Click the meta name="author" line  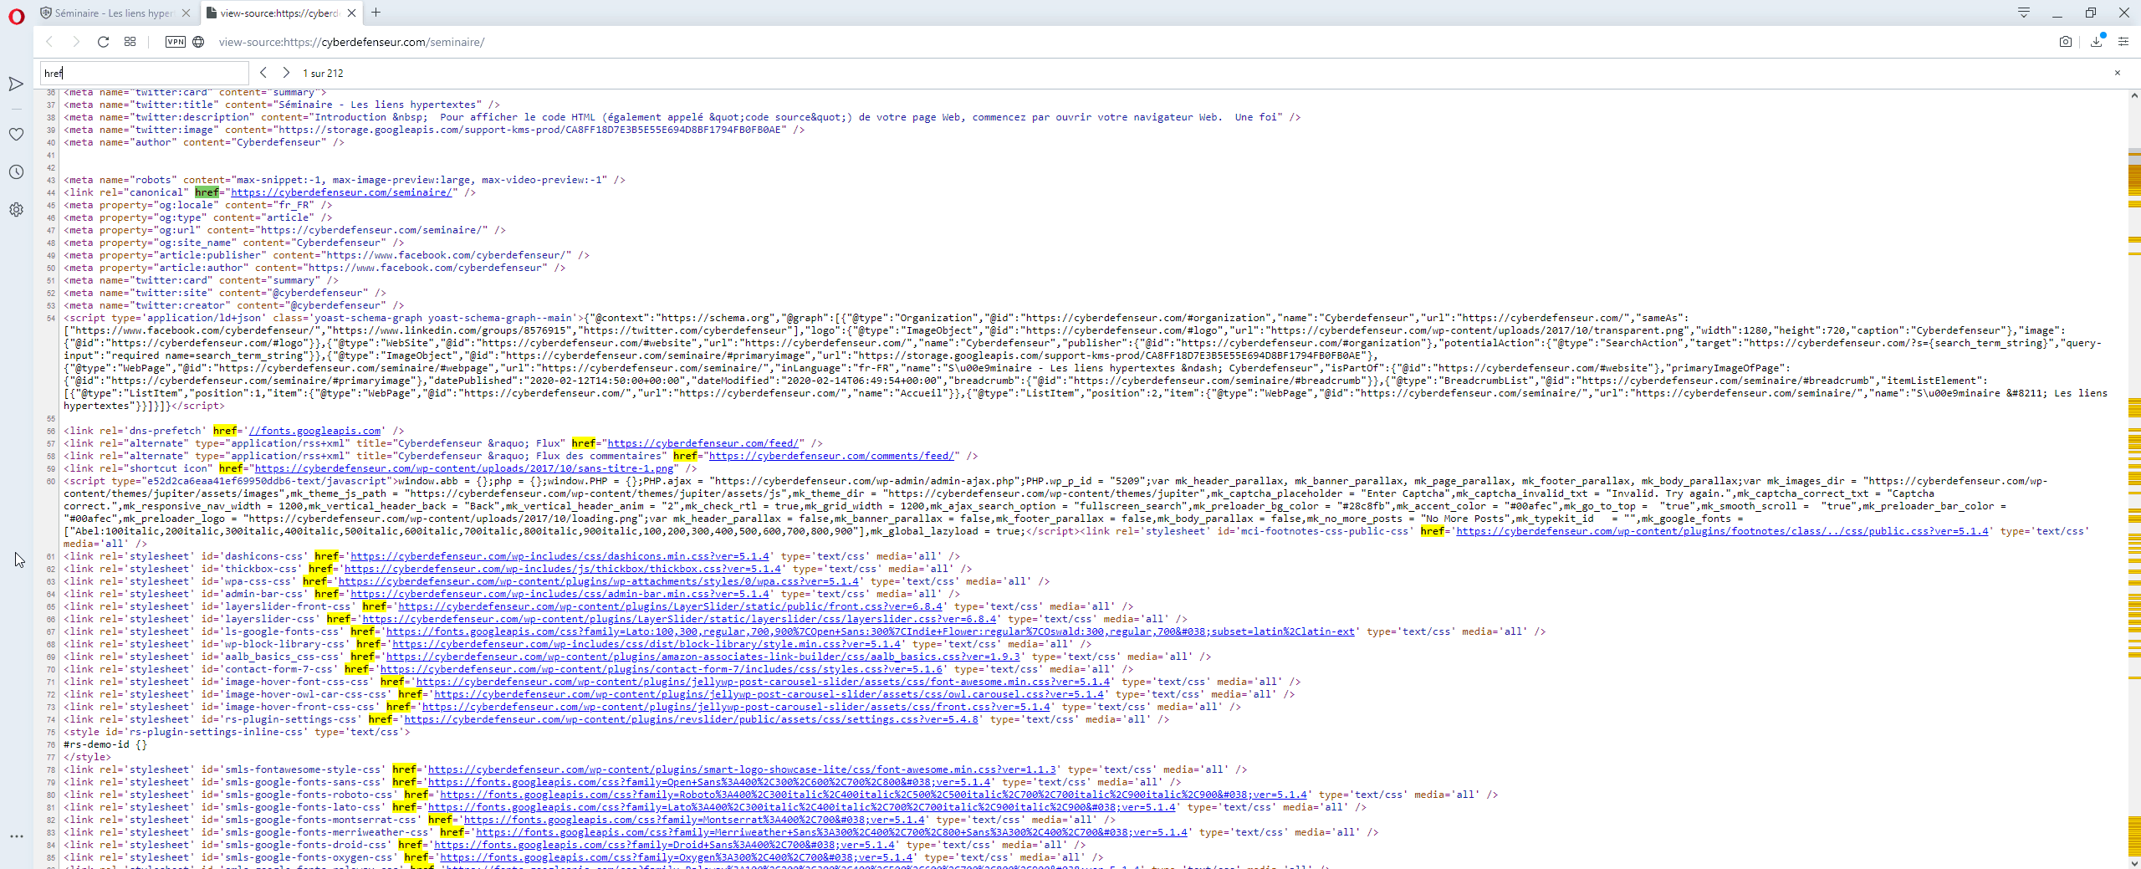pyautogui.click(x=204, y=142)
